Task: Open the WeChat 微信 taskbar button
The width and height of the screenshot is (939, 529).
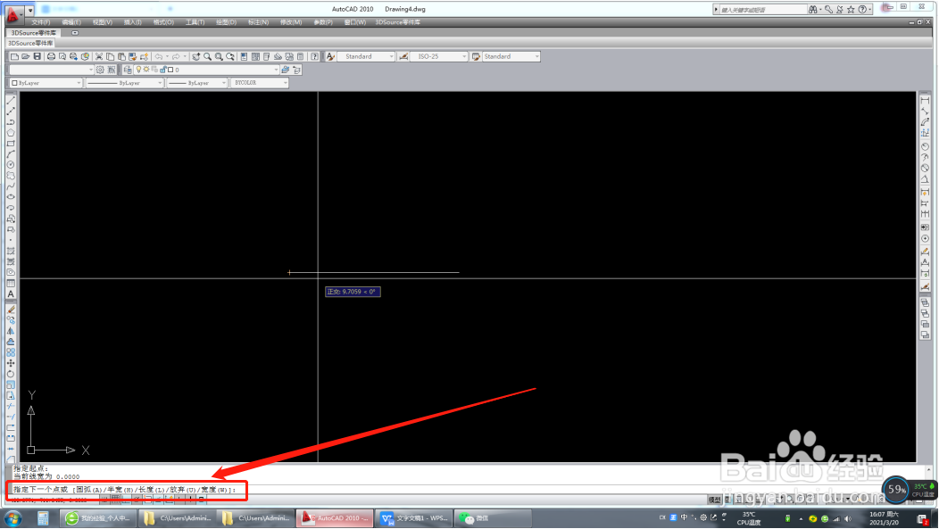Action: tap(493, 518)
